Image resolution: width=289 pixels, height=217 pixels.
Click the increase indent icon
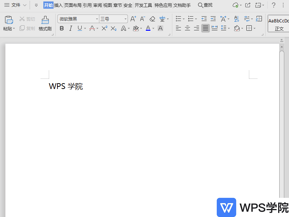(213, 19)
